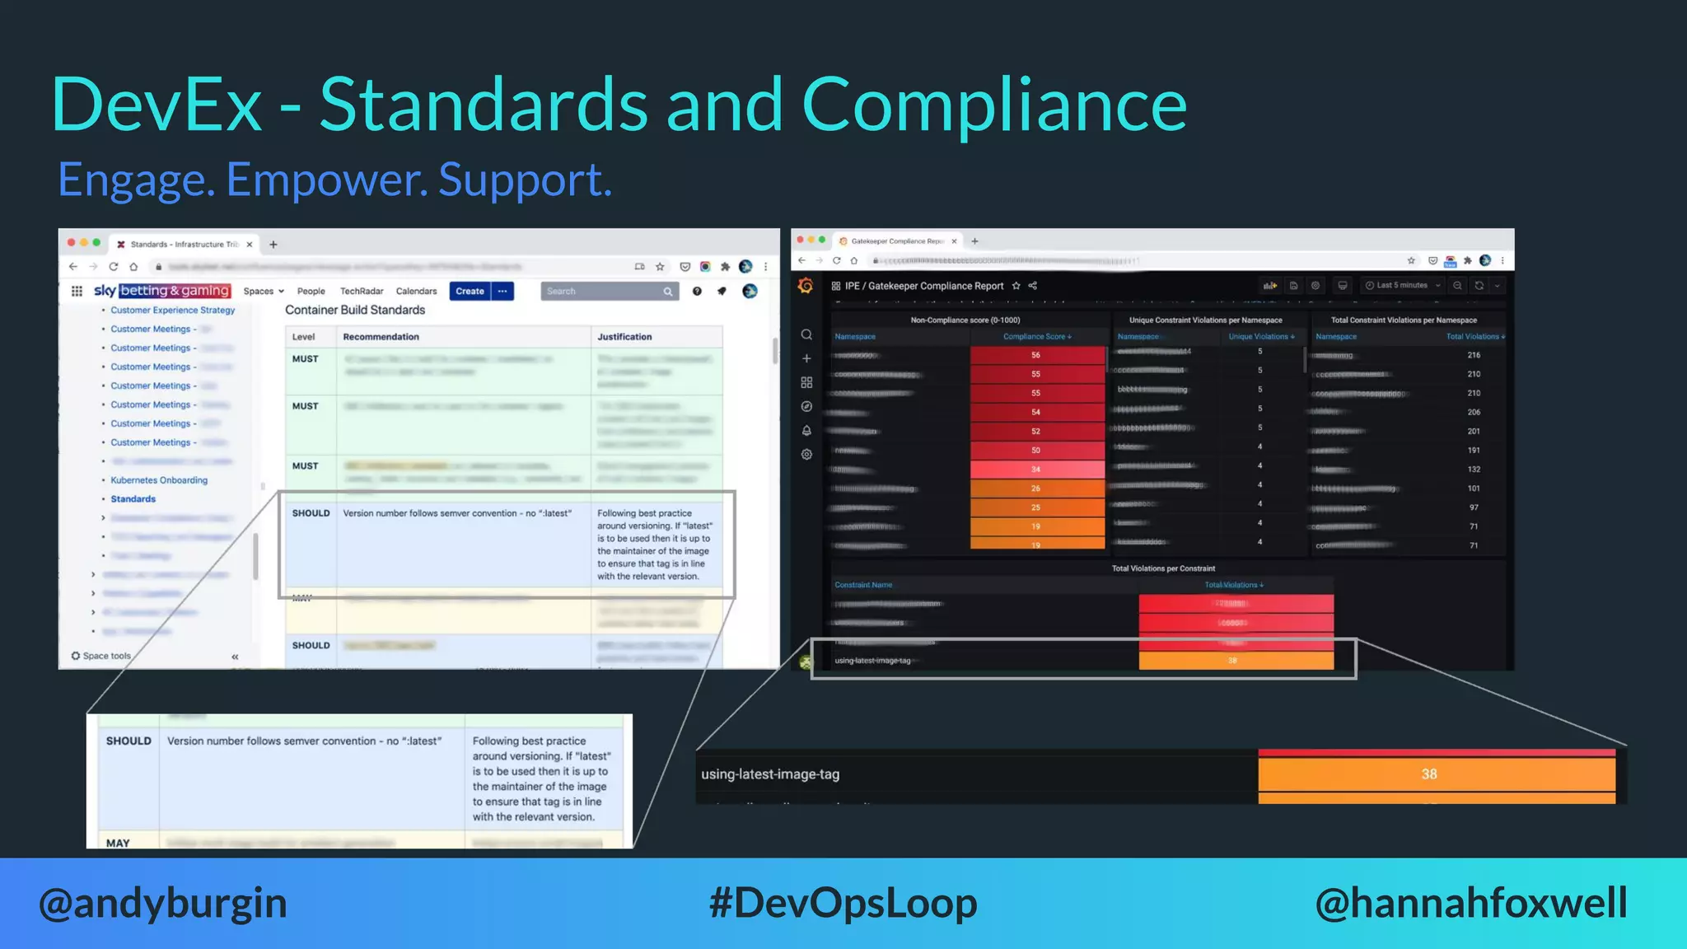Open Confluence notifications icon
Screen dimensions: 1687x949
coord(722,291)
